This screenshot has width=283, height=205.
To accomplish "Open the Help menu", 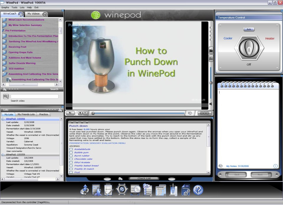I will (x=29, y=7).
